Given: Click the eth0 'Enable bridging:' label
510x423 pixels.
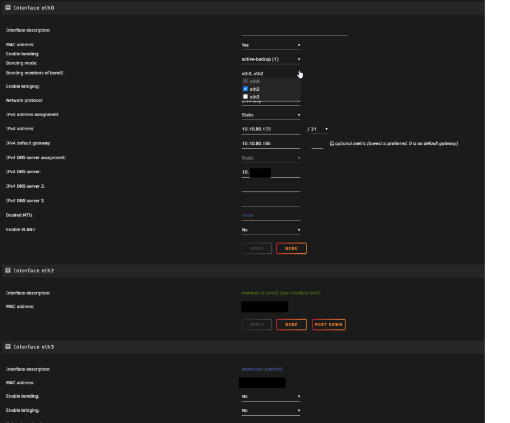Looking at the screenshot, I should click(23, 86).
